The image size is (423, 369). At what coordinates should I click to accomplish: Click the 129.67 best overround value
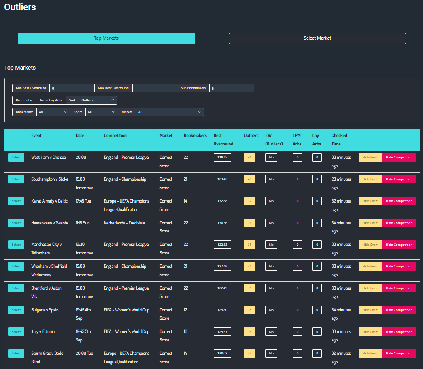[x=222, y=332]
